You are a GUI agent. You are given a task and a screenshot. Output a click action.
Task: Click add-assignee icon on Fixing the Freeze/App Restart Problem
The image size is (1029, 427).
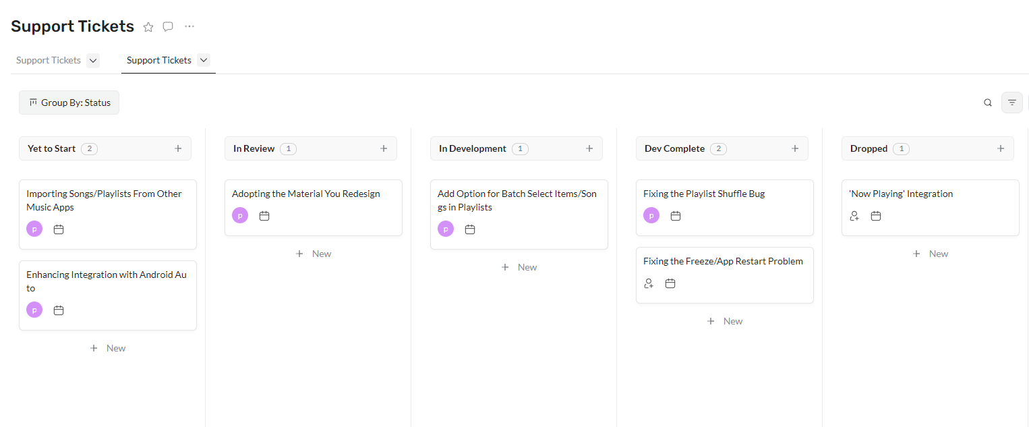click(x=648, y=283)
